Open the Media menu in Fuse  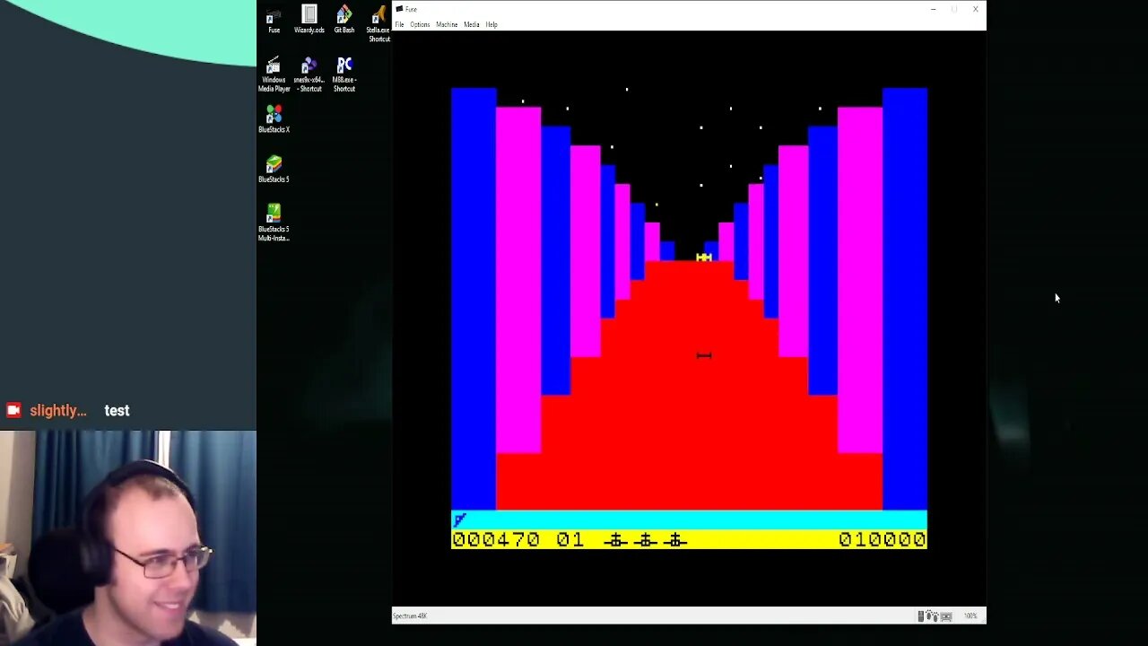coord(472,24)
